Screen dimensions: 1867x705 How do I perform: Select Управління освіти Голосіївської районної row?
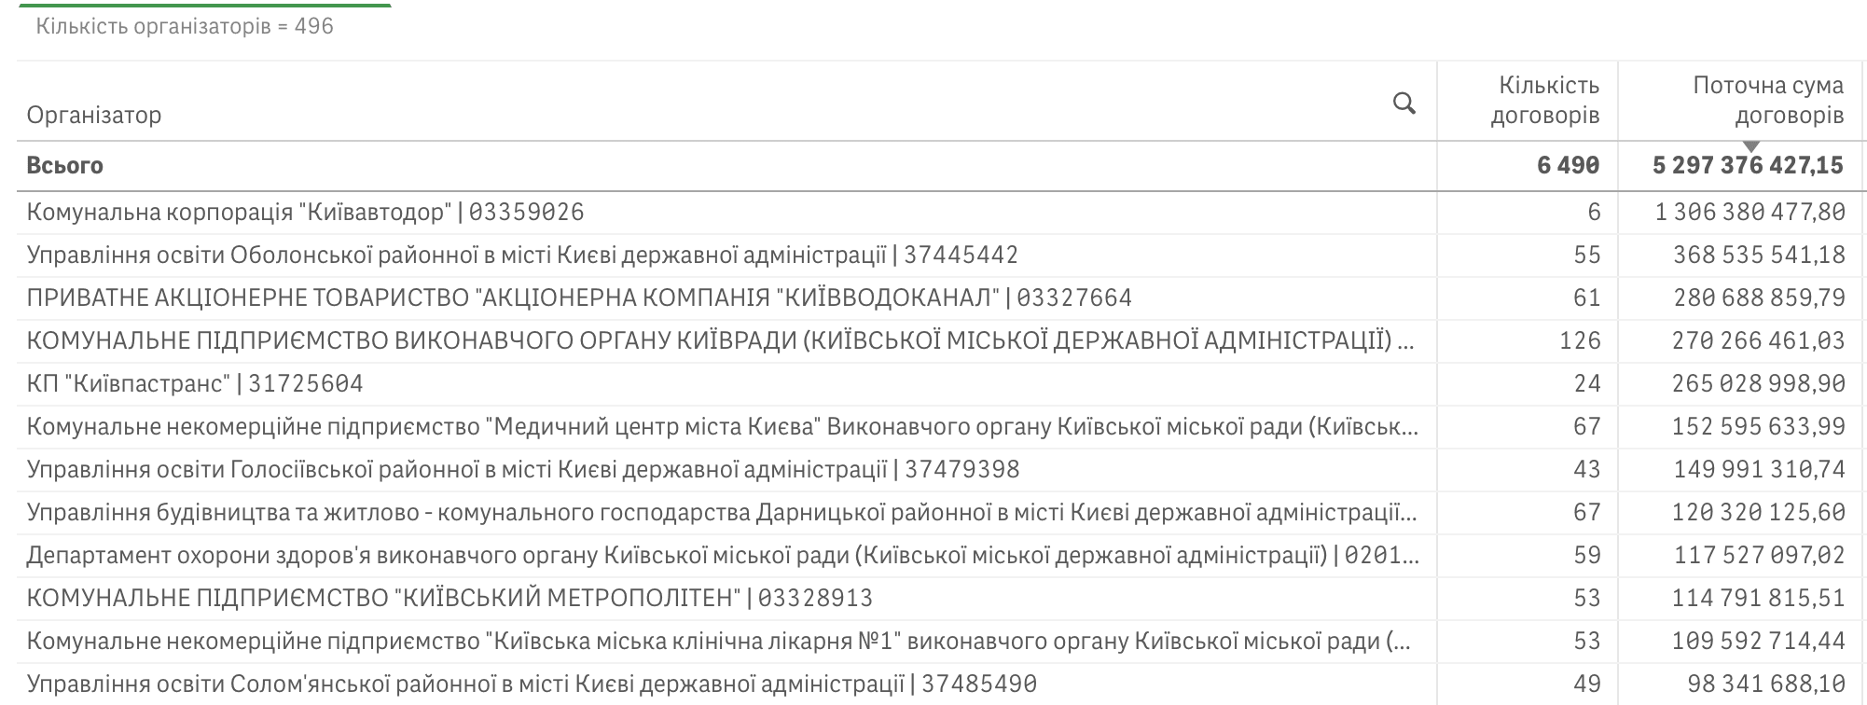point(522,470)
